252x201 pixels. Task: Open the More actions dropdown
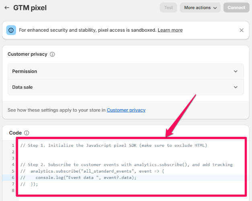[x=200, y=8]
